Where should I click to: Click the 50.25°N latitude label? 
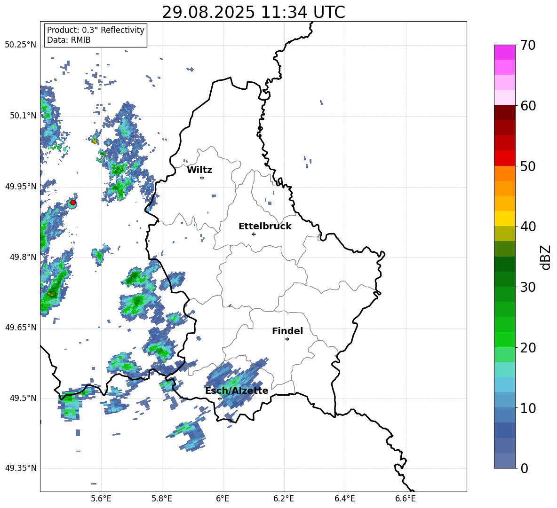21,45
